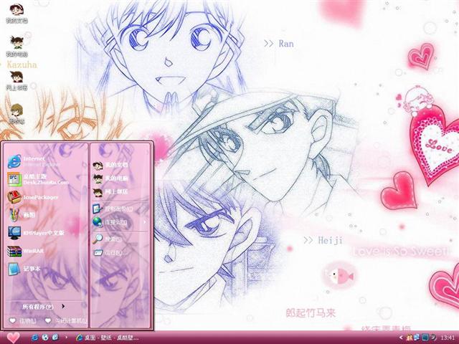459x344 pixels.
Task: Open the 我的文档 desktop icon
Action: coord(16,14)
